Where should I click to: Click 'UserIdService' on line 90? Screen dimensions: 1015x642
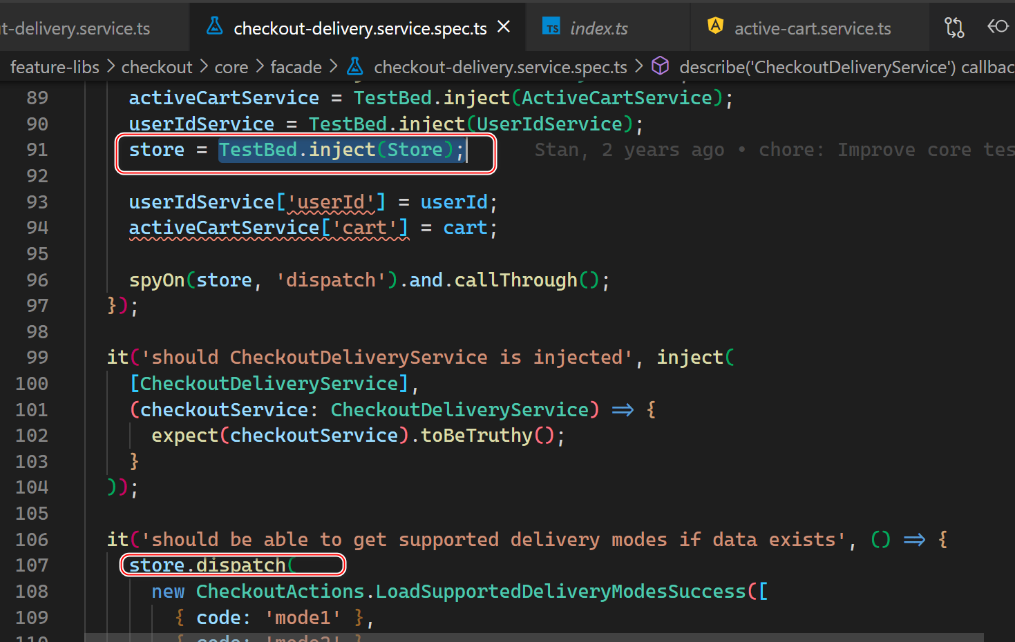tap(550, 124)
